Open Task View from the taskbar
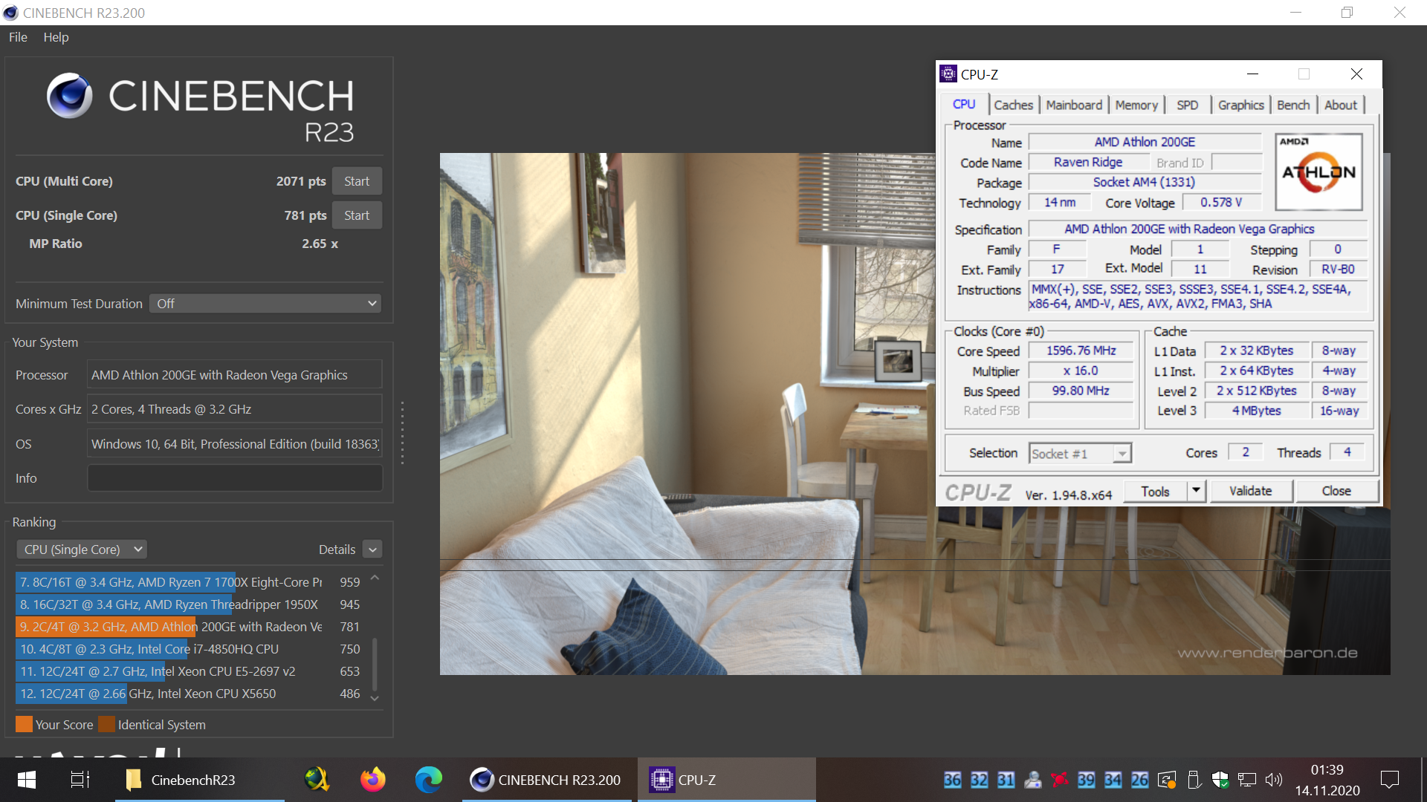 pyautogui.click(x=80, y=780)
